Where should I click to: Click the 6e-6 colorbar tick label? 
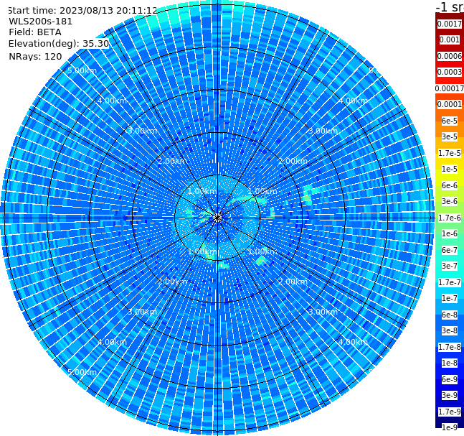coord(450,185)
